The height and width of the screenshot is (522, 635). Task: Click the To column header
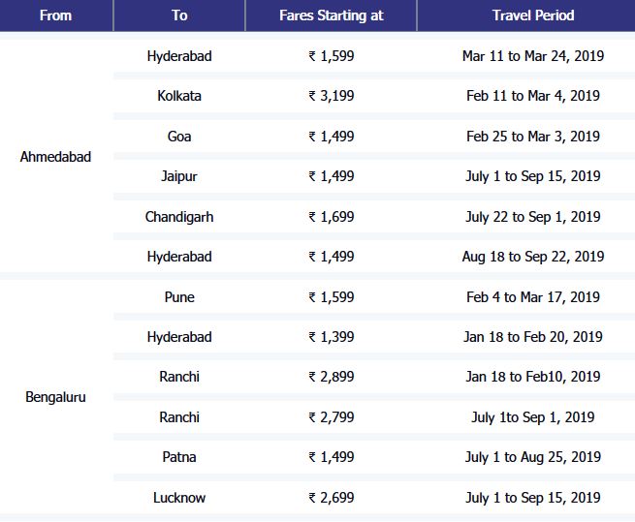click(x=179, y=15)
